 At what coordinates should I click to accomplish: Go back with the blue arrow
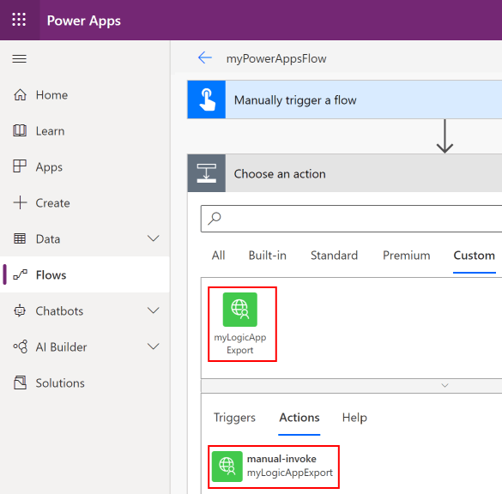[205, 58]
